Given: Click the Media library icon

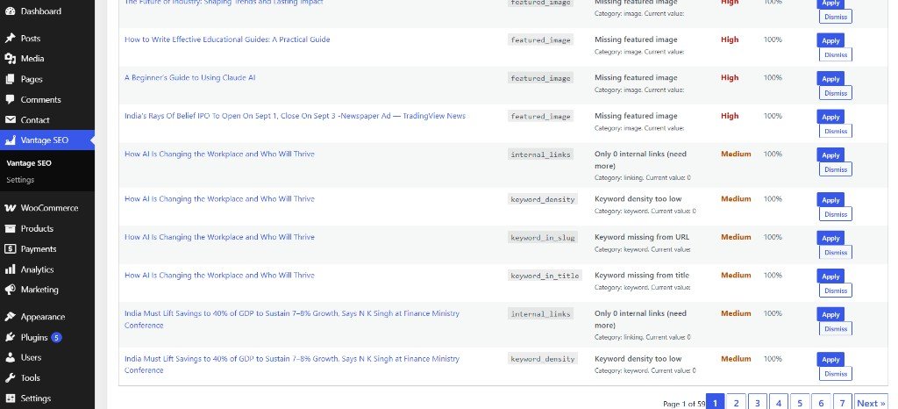Looking at the screenshot, I should [x=10, y=59].
